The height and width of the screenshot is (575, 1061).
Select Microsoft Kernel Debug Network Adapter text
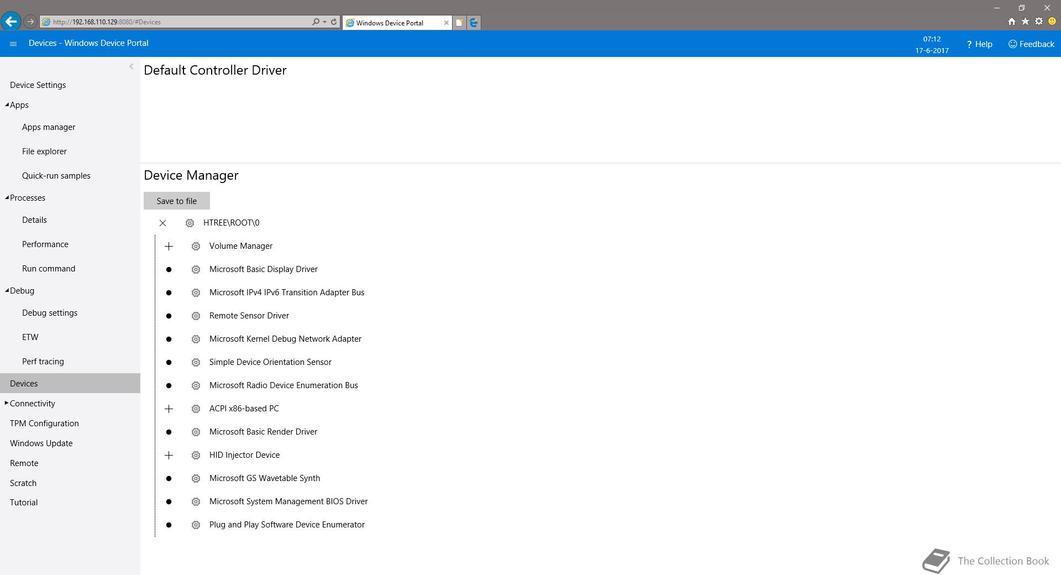point(285,339)
